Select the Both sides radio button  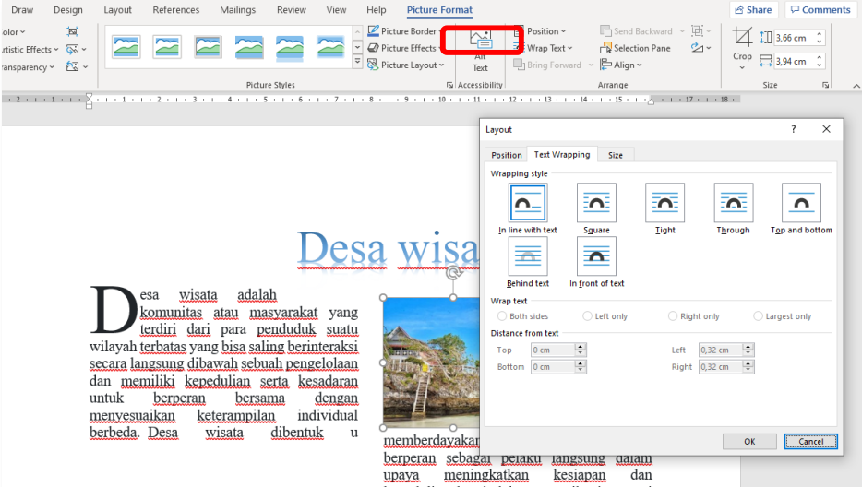pyautogui.click(x=503, y=316)
